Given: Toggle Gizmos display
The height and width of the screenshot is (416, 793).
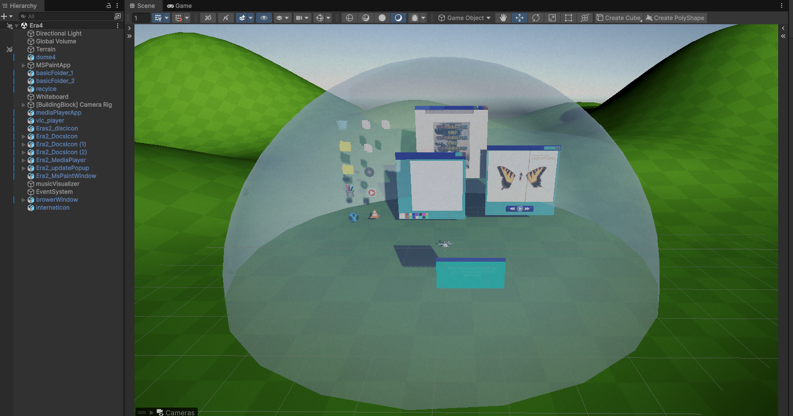Looking at the screenshot, I should click(x=320, y=18).
